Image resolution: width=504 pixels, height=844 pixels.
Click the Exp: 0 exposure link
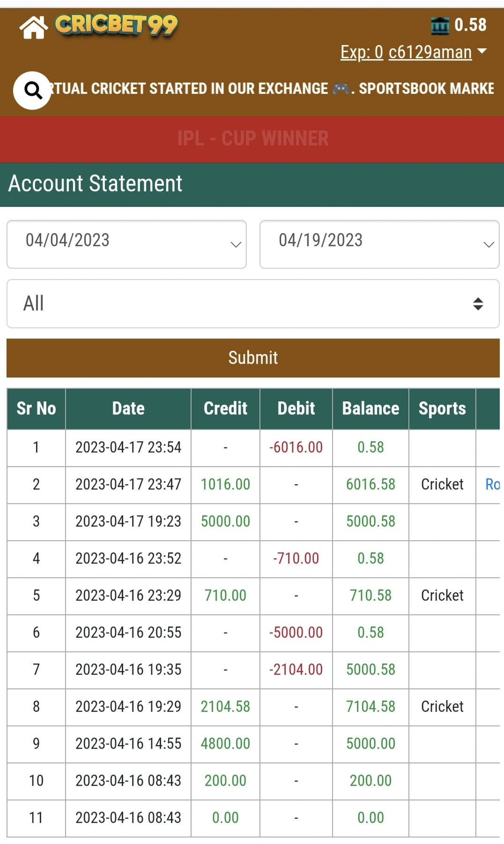[x=362, y=52]
